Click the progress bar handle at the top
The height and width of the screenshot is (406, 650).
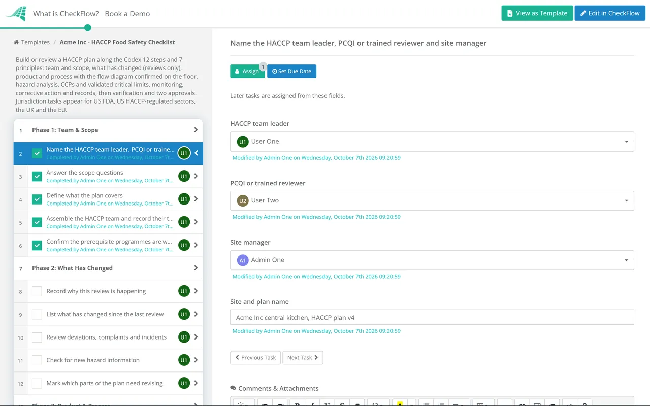pos(88,28)
